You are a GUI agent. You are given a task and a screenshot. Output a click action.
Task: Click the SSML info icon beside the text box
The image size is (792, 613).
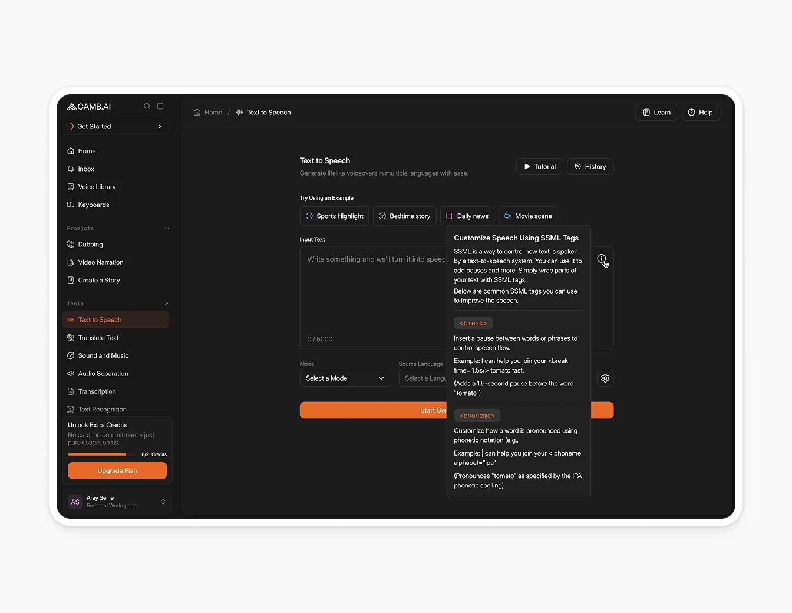601,259
